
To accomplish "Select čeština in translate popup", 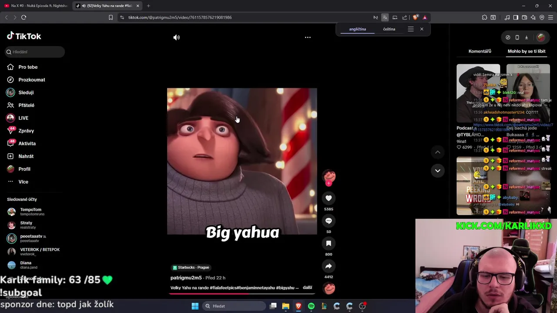I will (389, 29).
